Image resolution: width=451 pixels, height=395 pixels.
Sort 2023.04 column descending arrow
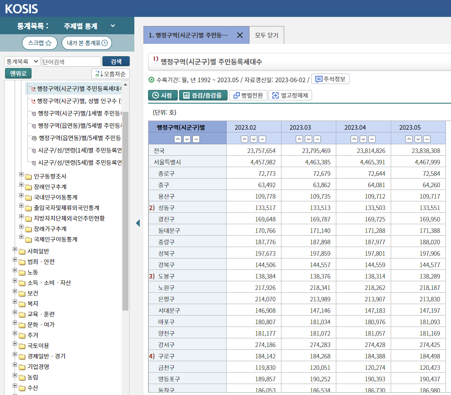pos(363,139)
